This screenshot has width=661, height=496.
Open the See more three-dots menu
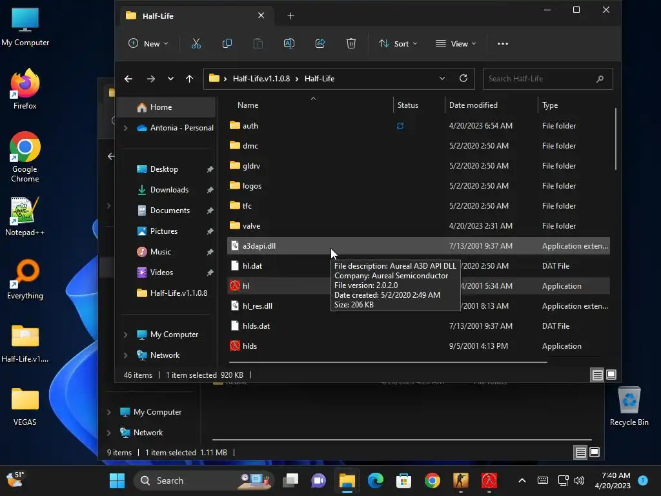(502, 43)
